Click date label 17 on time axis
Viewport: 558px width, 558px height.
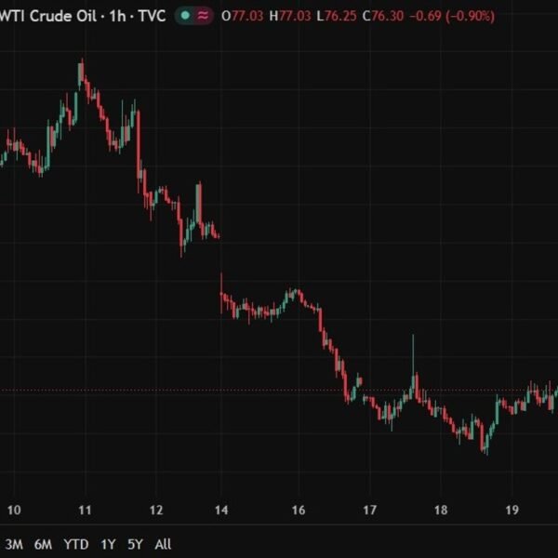(x=370, y=510)
